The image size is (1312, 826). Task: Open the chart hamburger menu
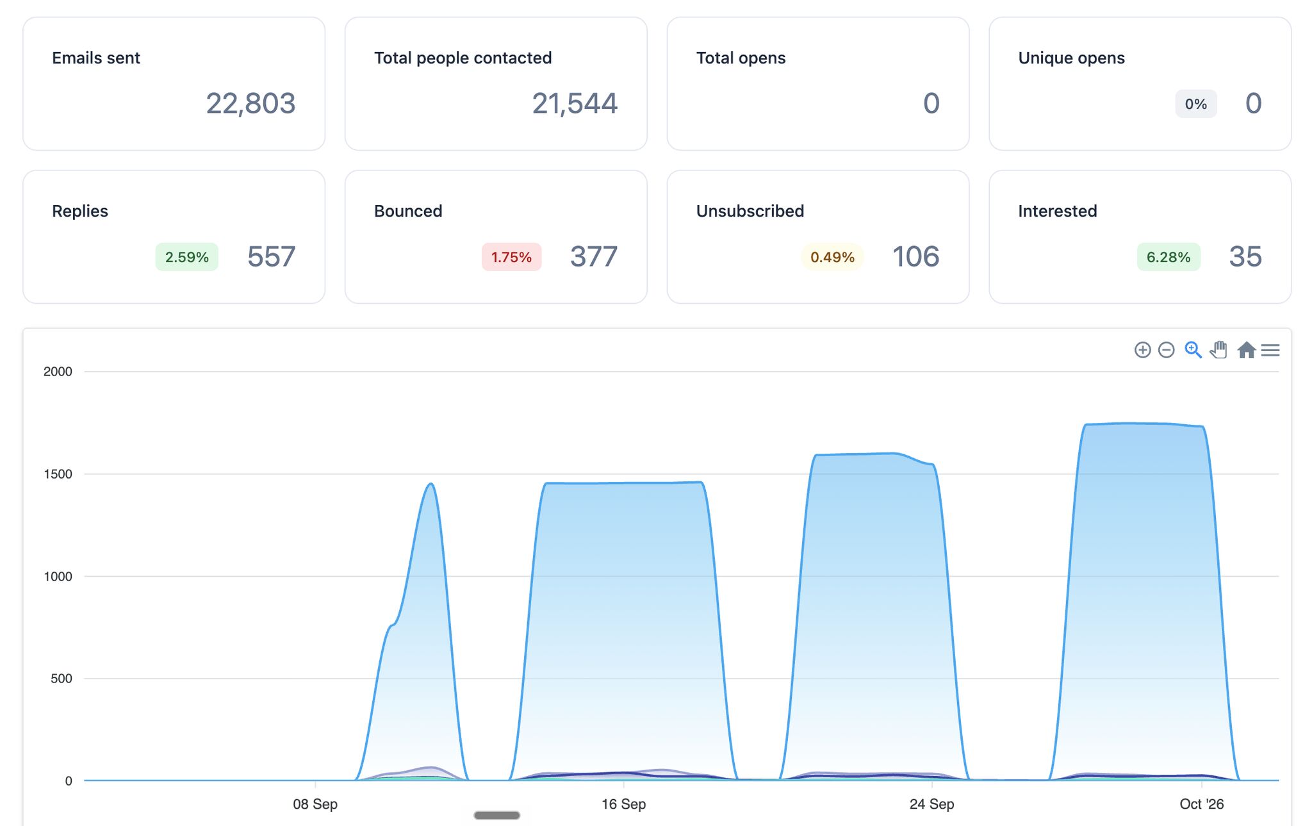pos(1270,350)
